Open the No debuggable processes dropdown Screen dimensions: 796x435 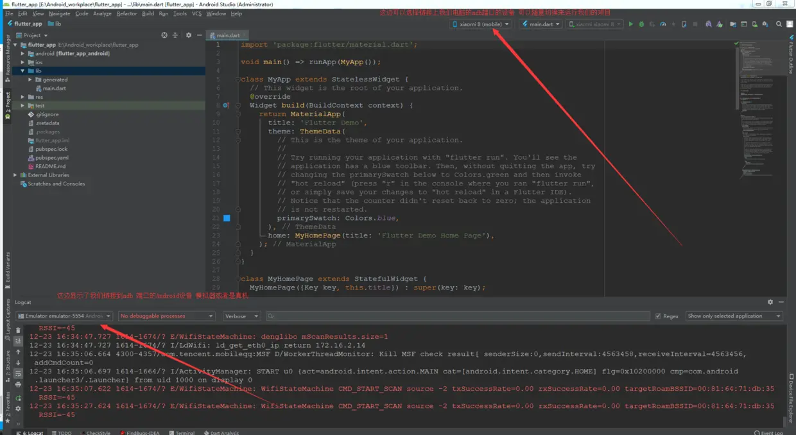166,316
